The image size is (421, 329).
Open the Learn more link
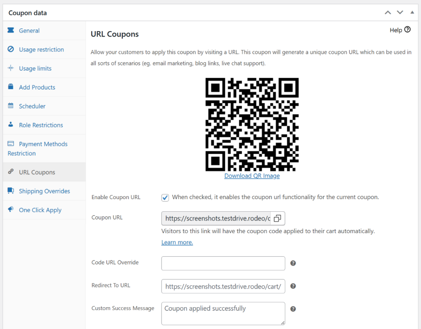(x=177, y=242)
